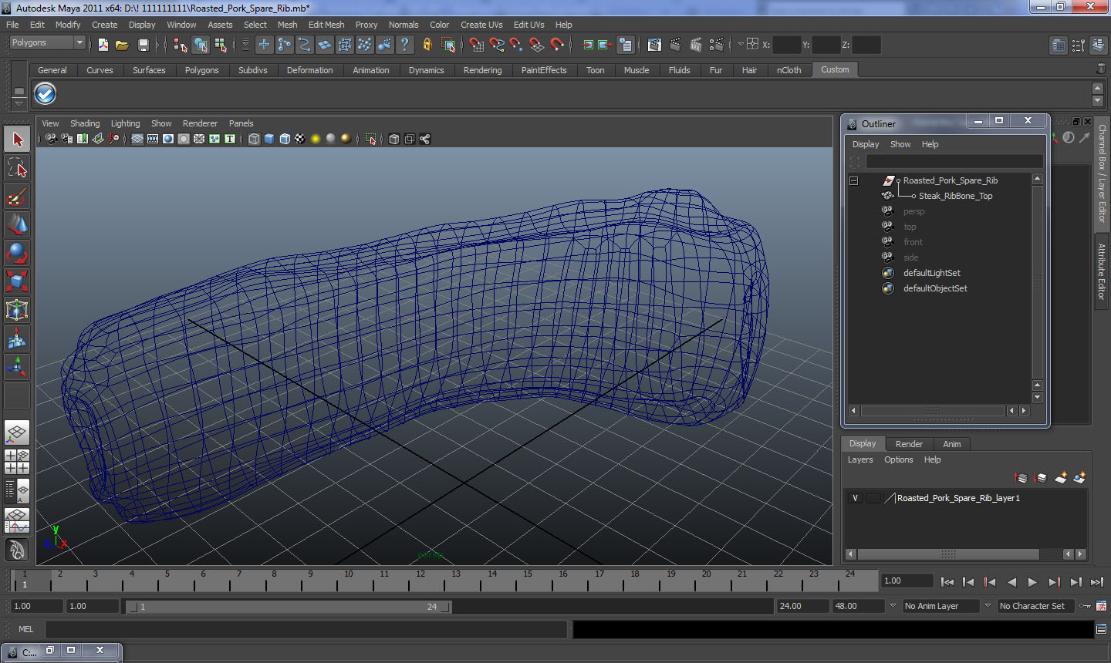Open the Create UVs menu
This screenshot has height=663, width=1111.
[x=481, y=25]
